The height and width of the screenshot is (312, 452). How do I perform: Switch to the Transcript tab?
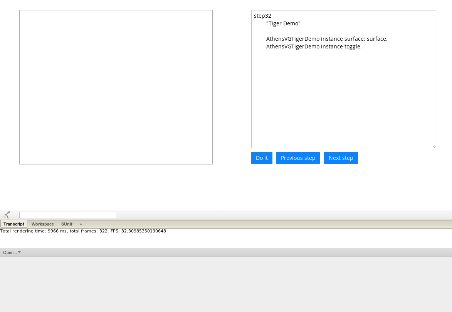(14, 224)
